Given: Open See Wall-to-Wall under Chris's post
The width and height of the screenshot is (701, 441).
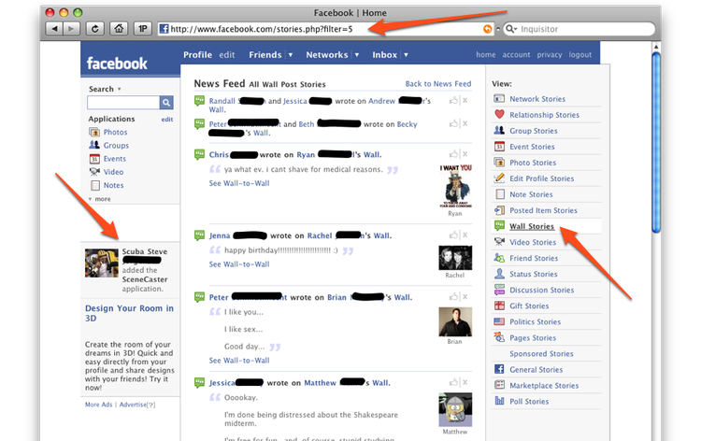Looking at the screenshot, I should pos(239,183).
